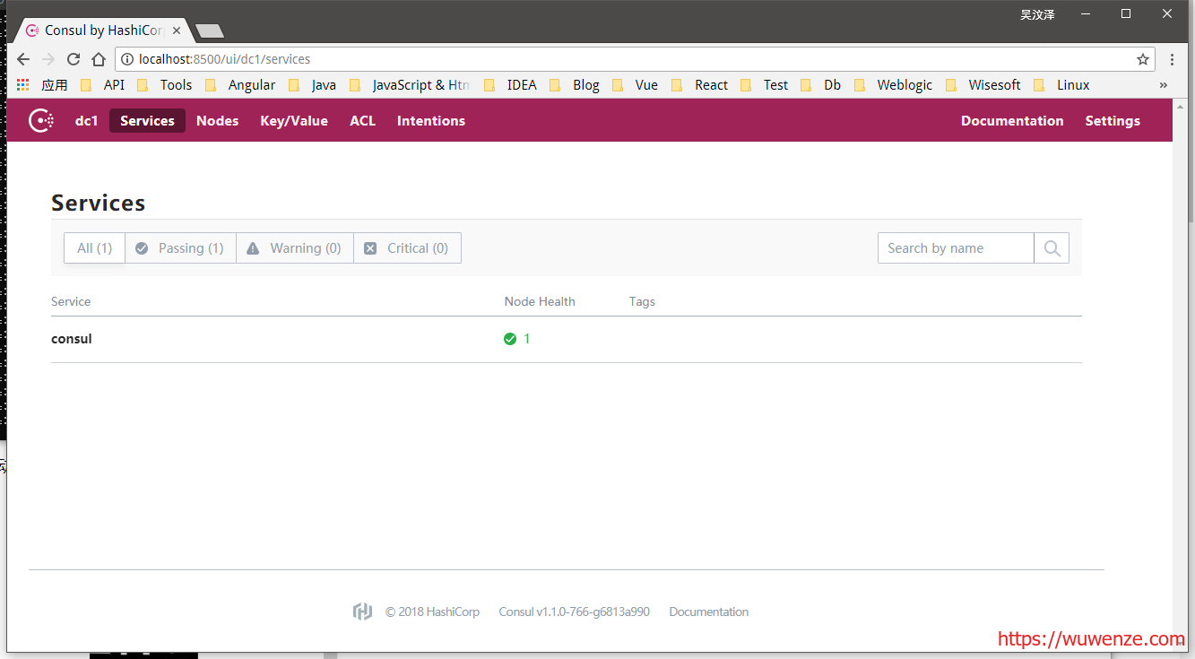Open the IDEA bookmarks folder
Image resolution: width=1195 pixels, height=659 pixels.
pyautogui.click(x=510, y=85)
